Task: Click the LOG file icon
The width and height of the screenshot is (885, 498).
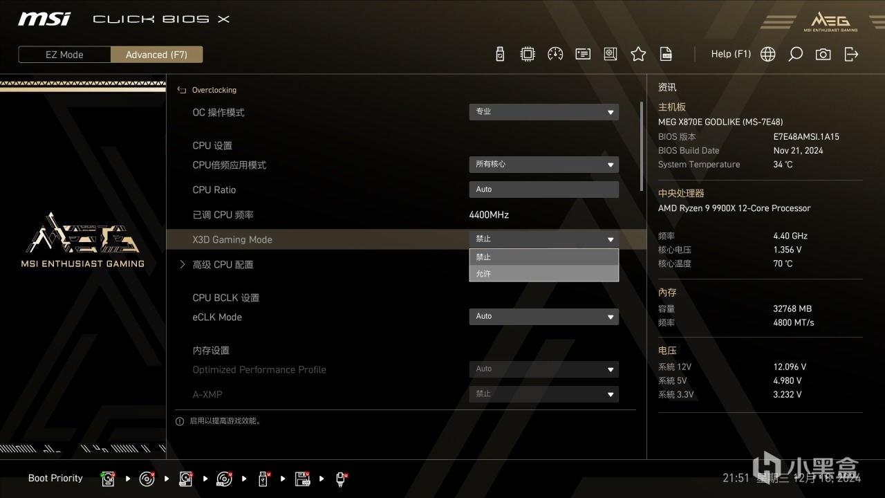Action: click(x=666, y=54)
